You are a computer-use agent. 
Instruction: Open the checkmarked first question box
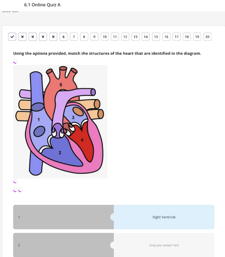[x=12, y=37]
